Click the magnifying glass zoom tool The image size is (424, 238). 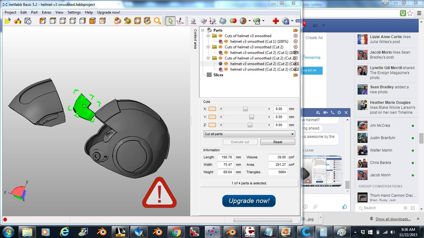pyautogui.click(x=158, y=21)
